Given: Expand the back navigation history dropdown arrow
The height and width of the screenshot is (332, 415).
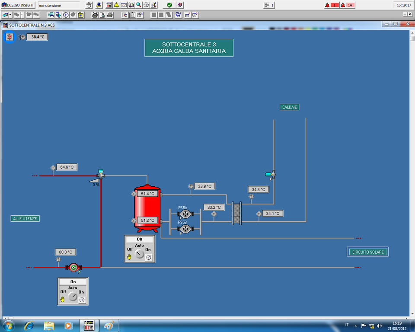Looking at the screenshot, I should (x=10, y=15).
